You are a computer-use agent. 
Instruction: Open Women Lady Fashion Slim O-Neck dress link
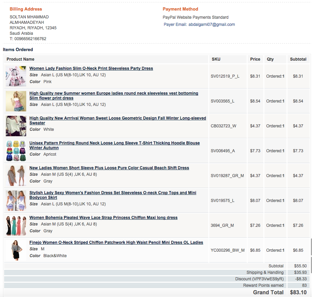click(91, 68)
